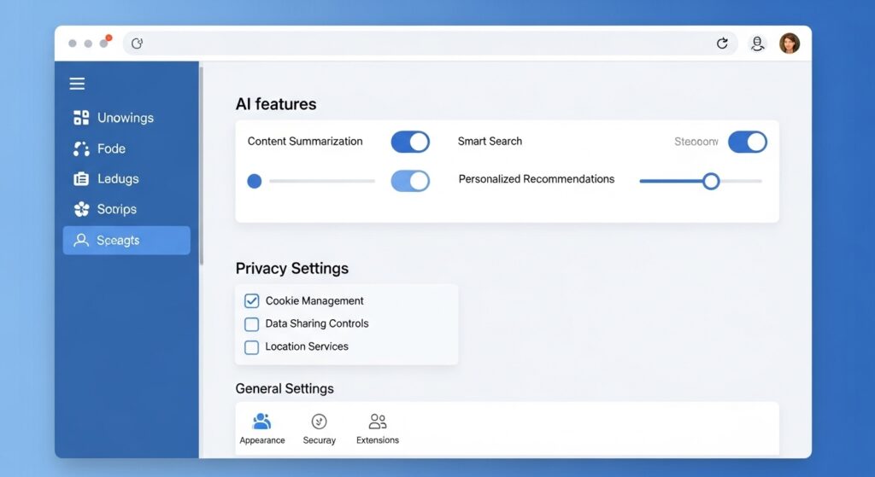
Task: Open the hamburger menu in the sidebar
Action: [77, 84]
